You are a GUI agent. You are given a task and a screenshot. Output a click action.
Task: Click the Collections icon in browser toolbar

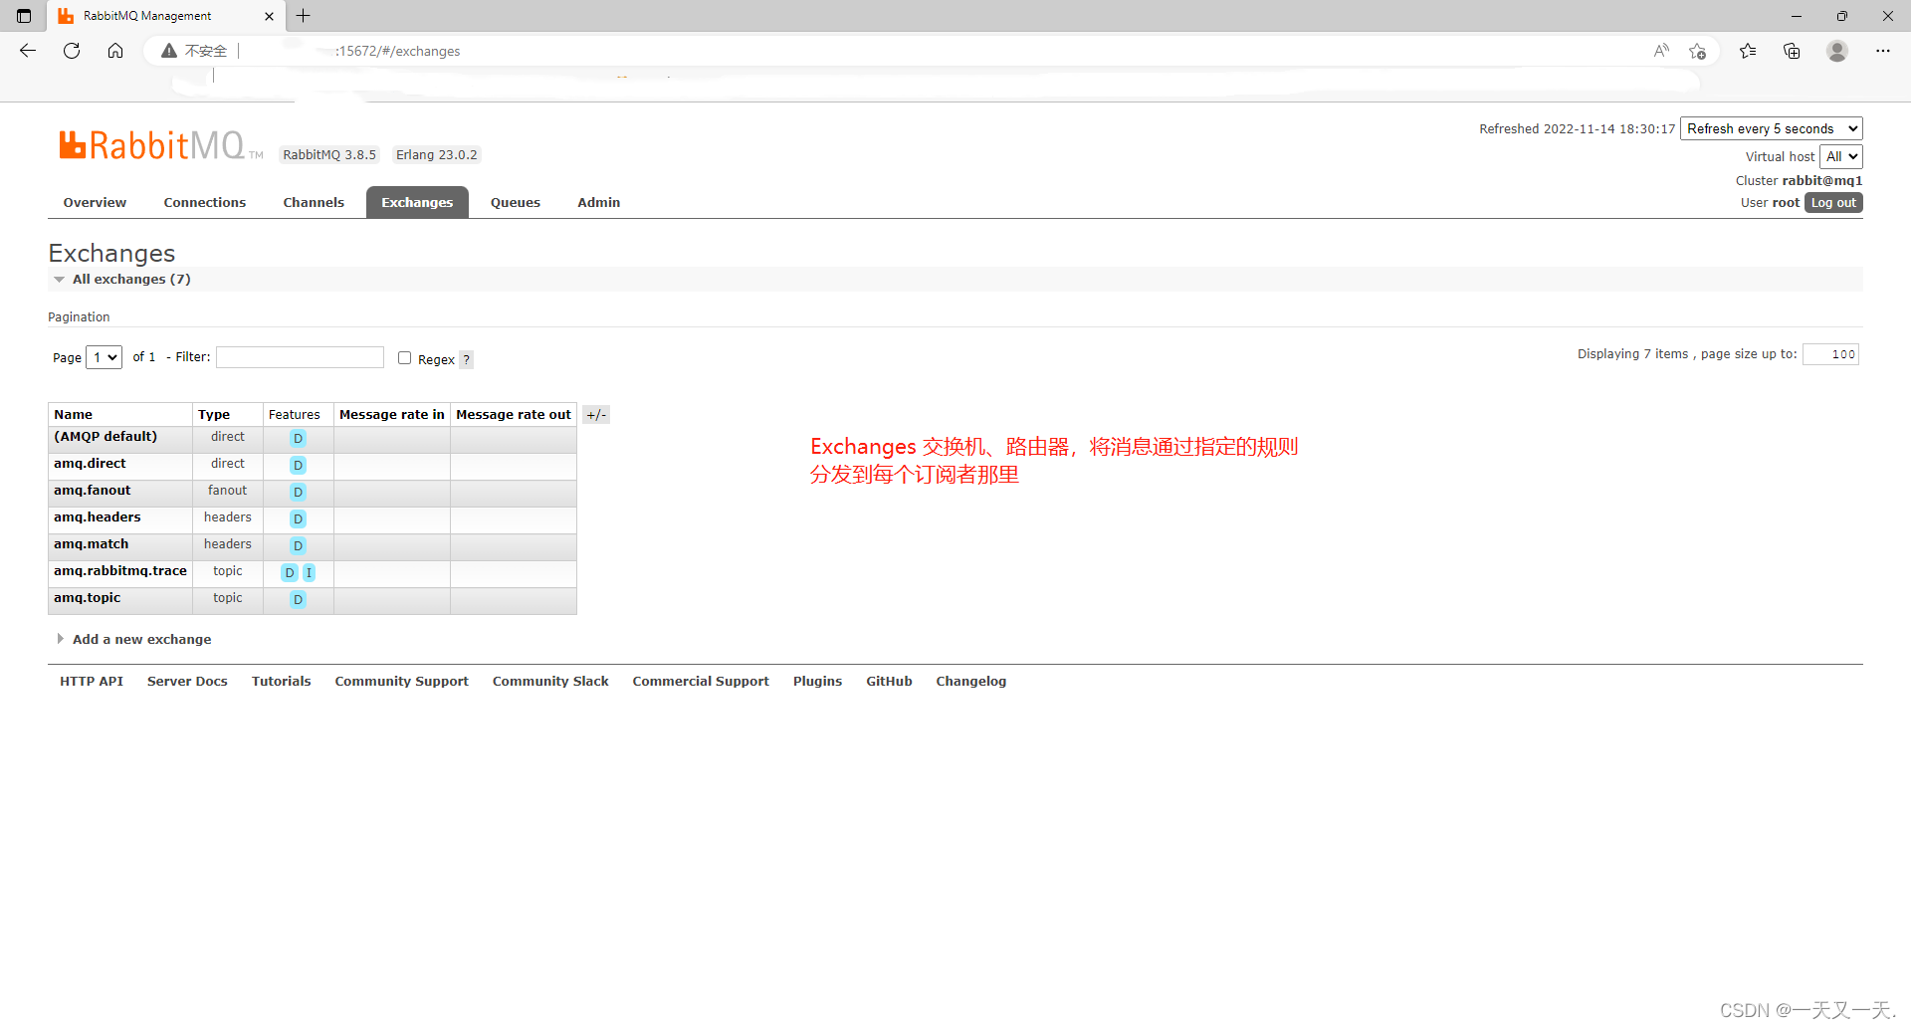pyautogui.click(x=1793, y=51)
